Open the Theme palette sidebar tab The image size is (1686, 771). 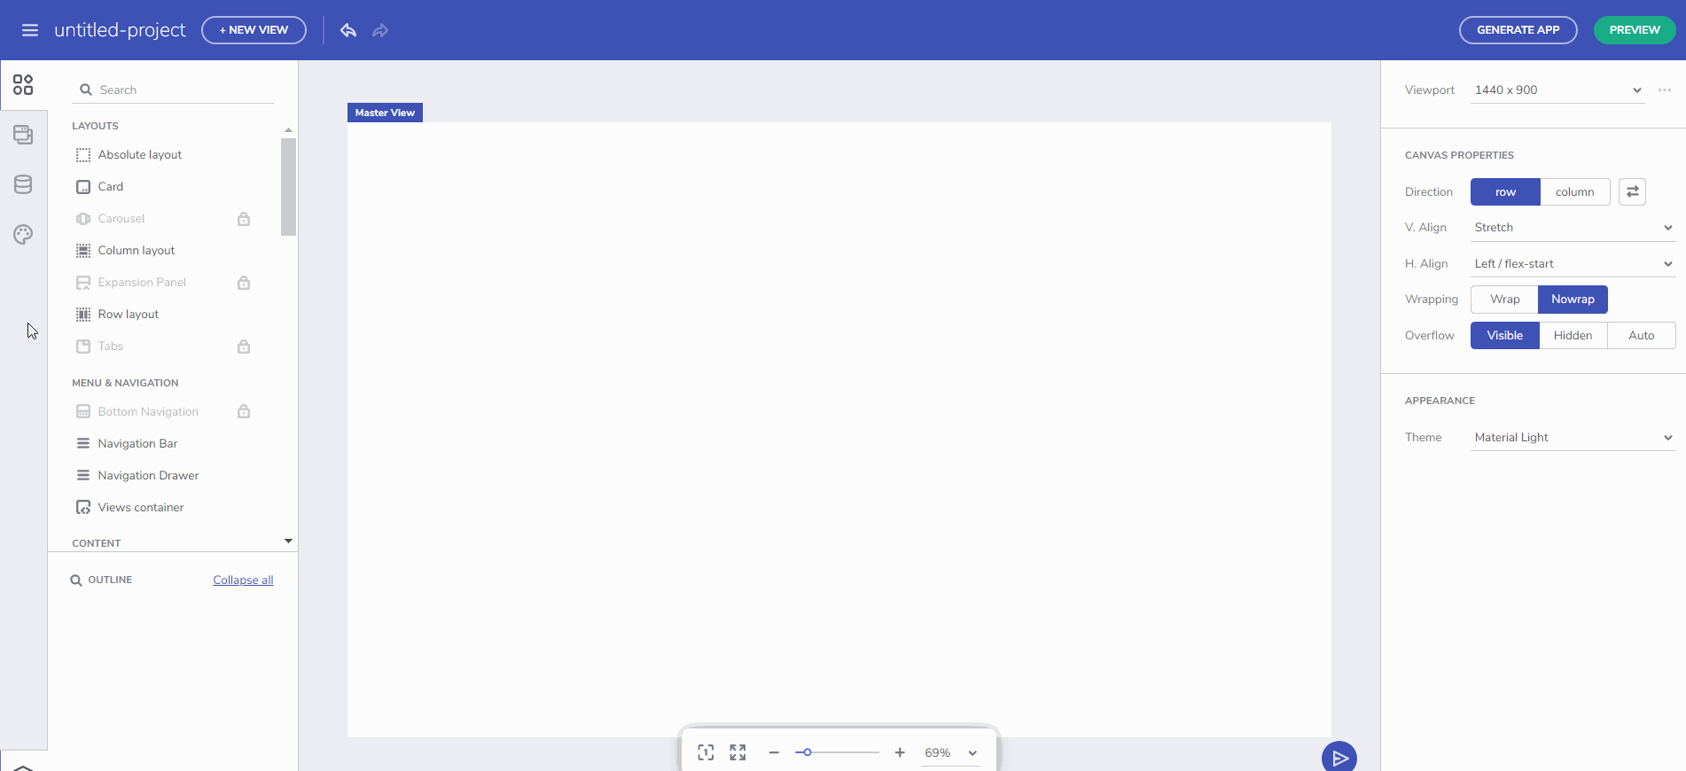(23, 234)
